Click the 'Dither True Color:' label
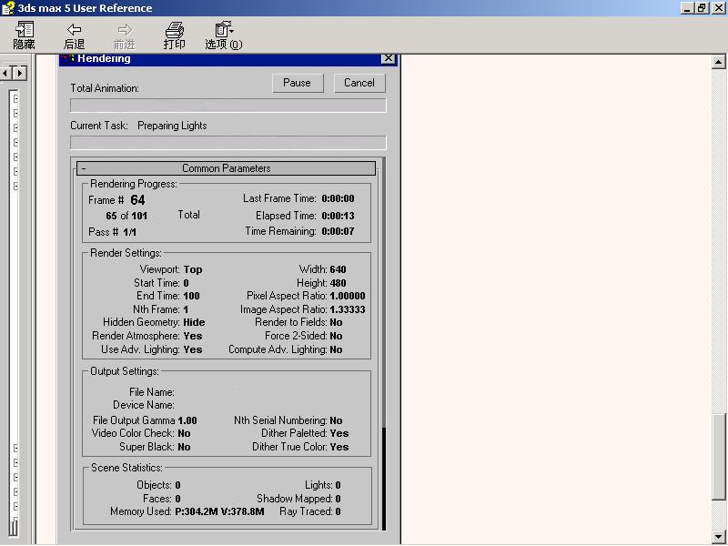 click(x=289, y=447)
